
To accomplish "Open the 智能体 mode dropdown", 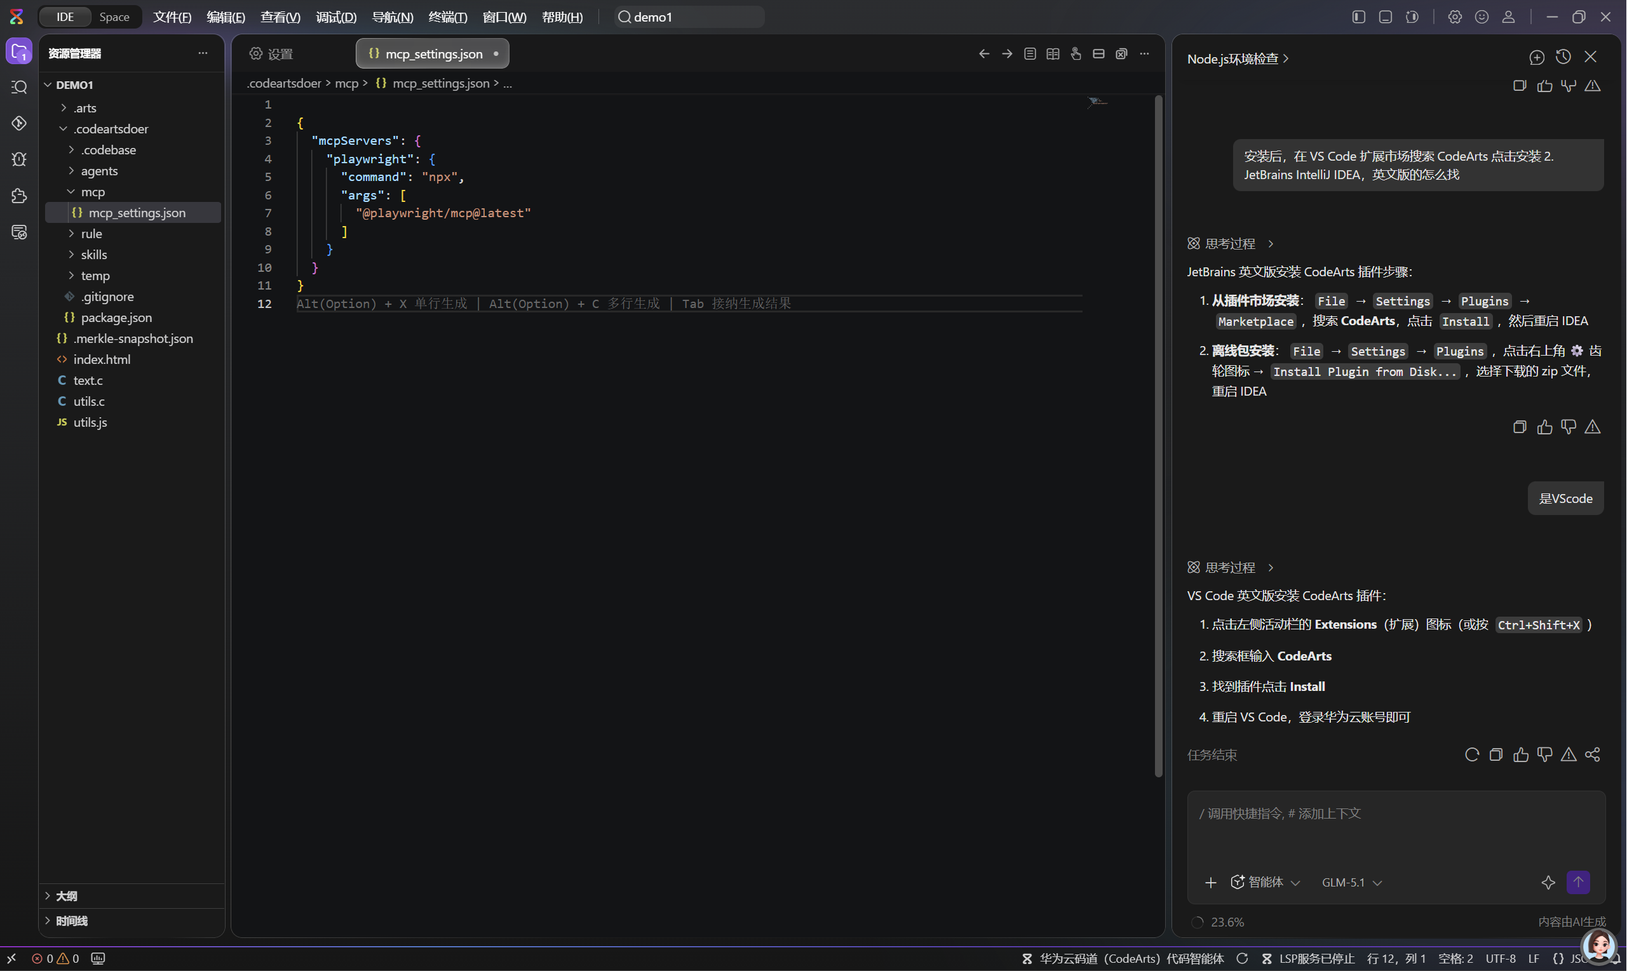I will 1265,883.
